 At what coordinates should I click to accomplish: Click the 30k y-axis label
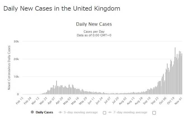point(16,41)
